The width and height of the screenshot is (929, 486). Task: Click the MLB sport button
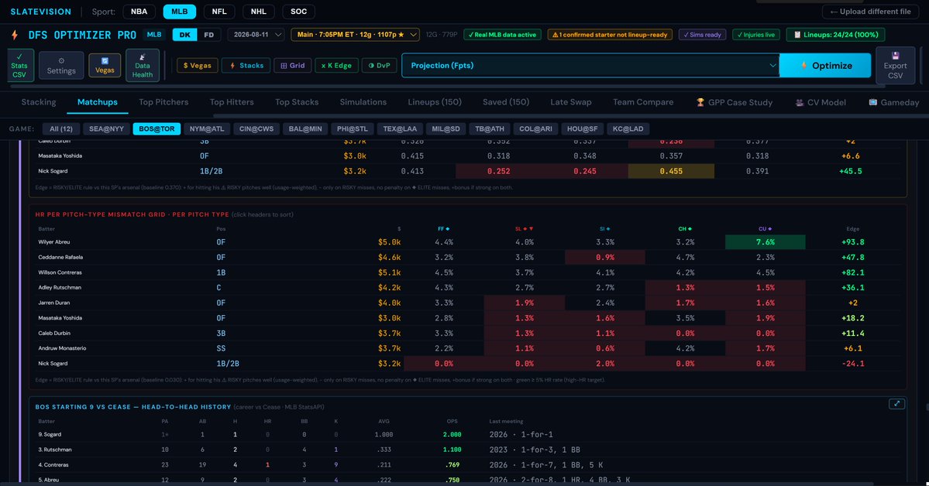[180, 12]
